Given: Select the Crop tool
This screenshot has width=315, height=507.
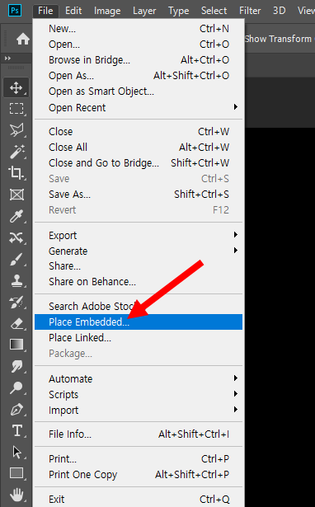Looking at the screenshot, I should pos(16,173).
